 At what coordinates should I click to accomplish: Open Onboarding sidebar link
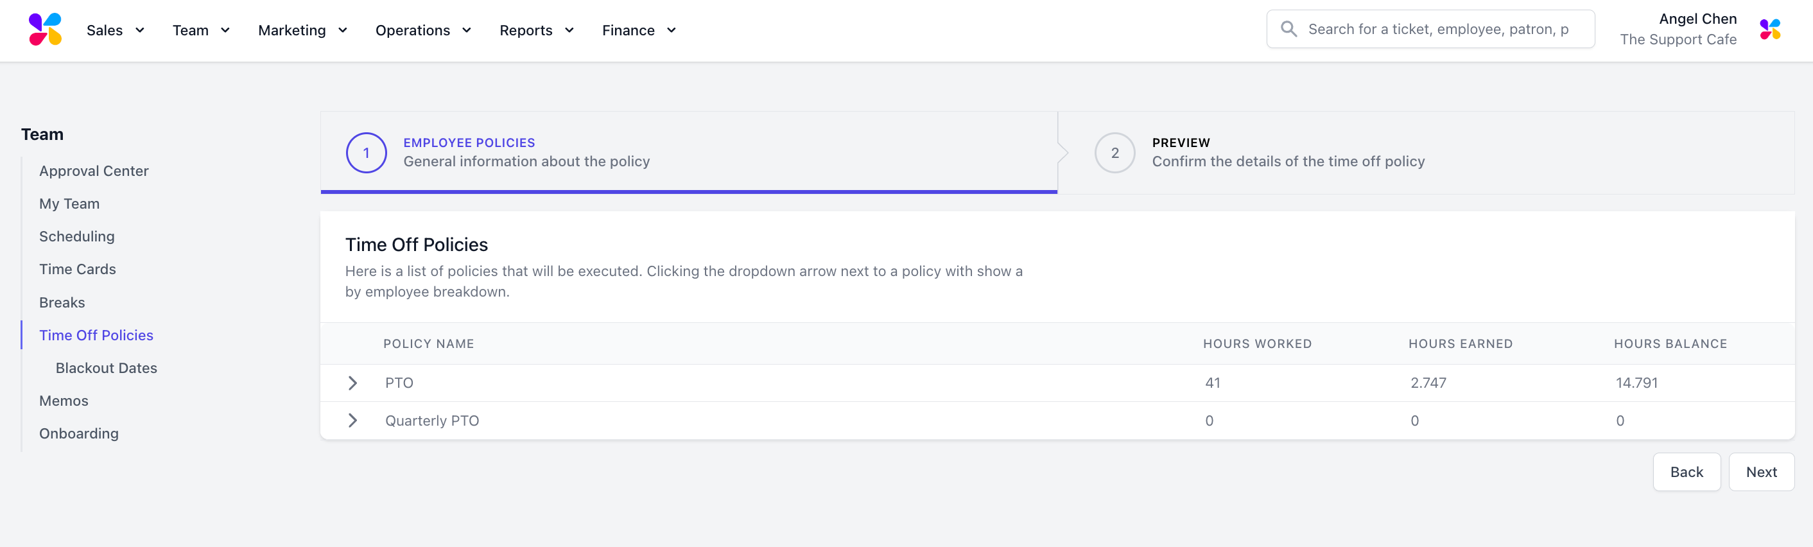coord(79,433)
